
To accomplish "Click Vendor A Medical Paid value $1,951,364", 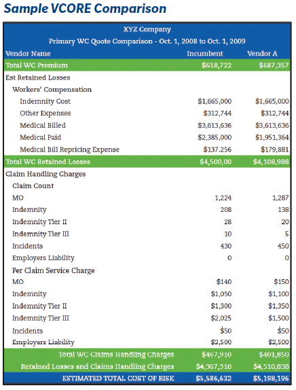I will point(272,137).
